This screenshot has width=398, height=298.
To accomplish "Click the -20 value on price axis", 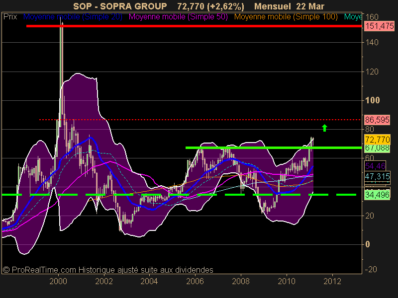I will [x=371, y=269].
